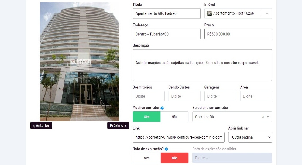Click the apartment building slide image
302x165 pixels.
(80, 62)
